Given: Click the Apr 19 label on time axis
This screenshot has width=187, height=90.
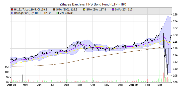Looking at the screenshot, I should click(11, 85).
